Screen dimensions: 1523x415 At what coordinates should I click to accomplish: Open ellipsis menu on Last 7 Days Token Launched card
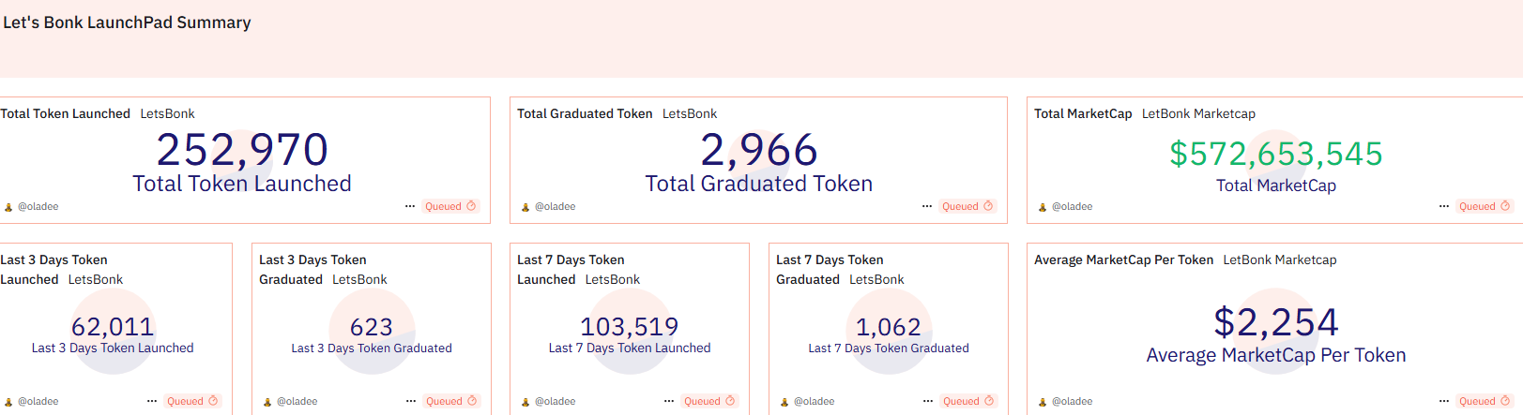click(669, 401)
